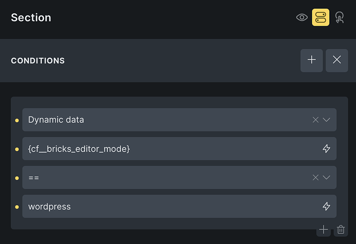Viewport: 356px width, 244px height.
Task: Close the Conditions panel with X button
Action: click(337, 60)
